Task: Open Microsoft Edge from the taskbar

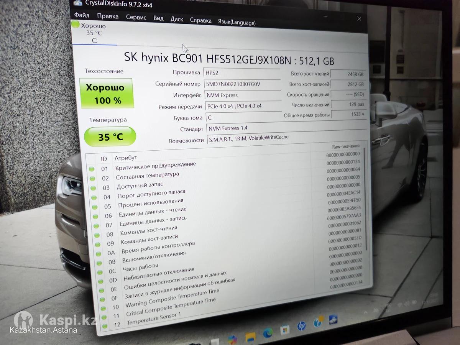Action: pyautogui.click(x=268, y=333)
